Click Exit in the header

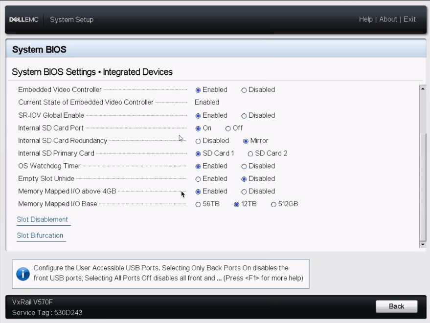(x=409, y=19)
